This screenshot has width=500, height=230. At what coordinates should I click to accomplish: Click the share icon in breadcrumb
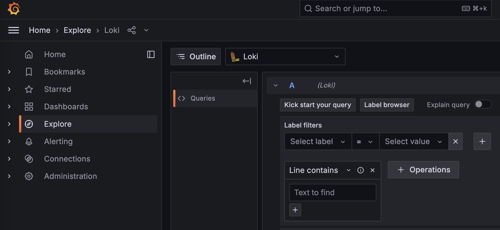point(132,30)
